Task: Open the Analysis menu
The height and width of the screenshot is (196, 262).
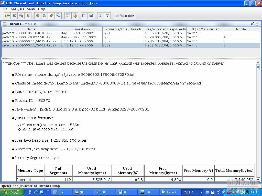Action: click(x=17, y=9)
